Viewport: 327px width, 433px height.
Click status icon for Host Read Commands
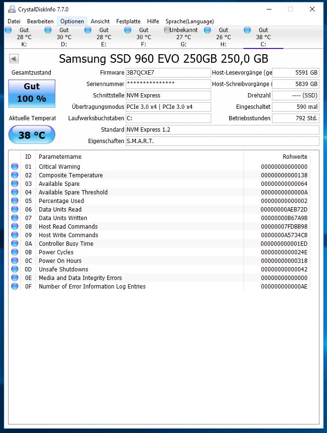tap(15, 226)
